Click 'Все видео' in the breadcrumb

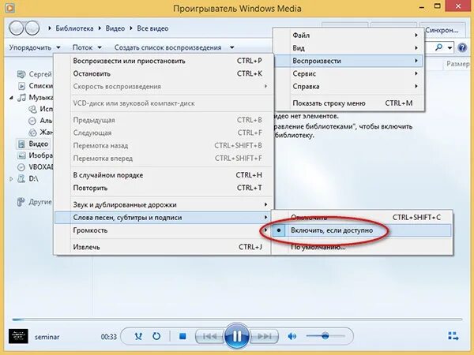point(152,28)
